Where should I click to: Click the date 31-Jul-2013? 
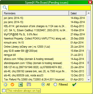pyautogui.click(x=77, y=55)
